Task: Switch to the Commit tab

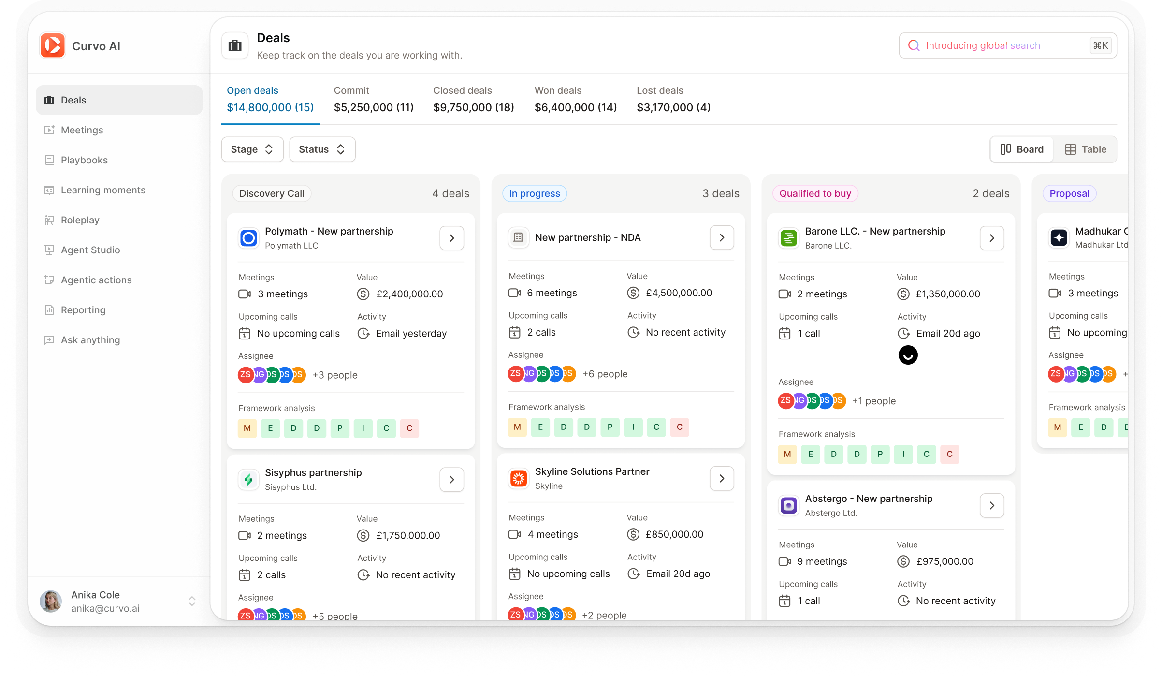Action: [x=374, y=100]
